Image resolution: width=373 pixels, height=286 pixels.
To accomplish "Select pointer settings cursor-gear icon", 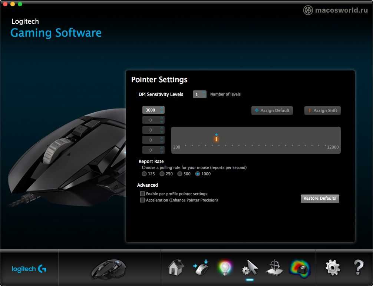I will [250, 267].
